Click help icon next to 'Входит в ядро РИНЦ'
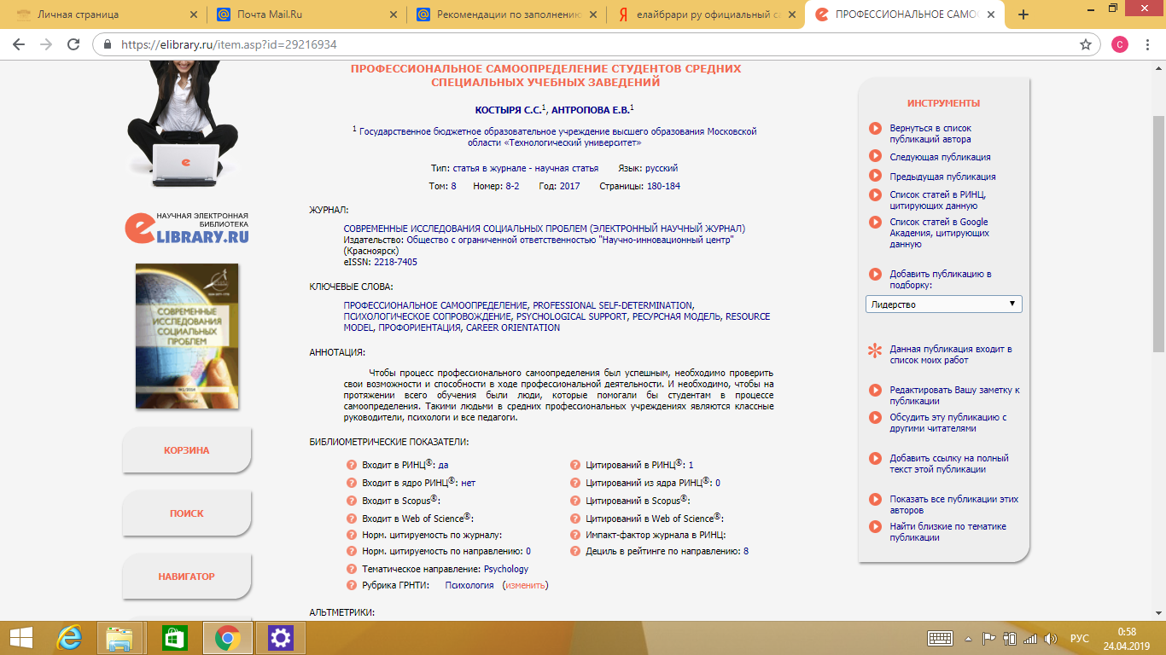 (x=351, y=483)
